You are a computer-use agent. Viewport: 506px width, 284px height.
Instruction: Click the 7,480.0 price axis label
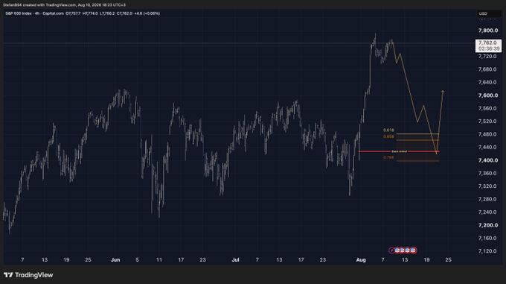(487, 134)
